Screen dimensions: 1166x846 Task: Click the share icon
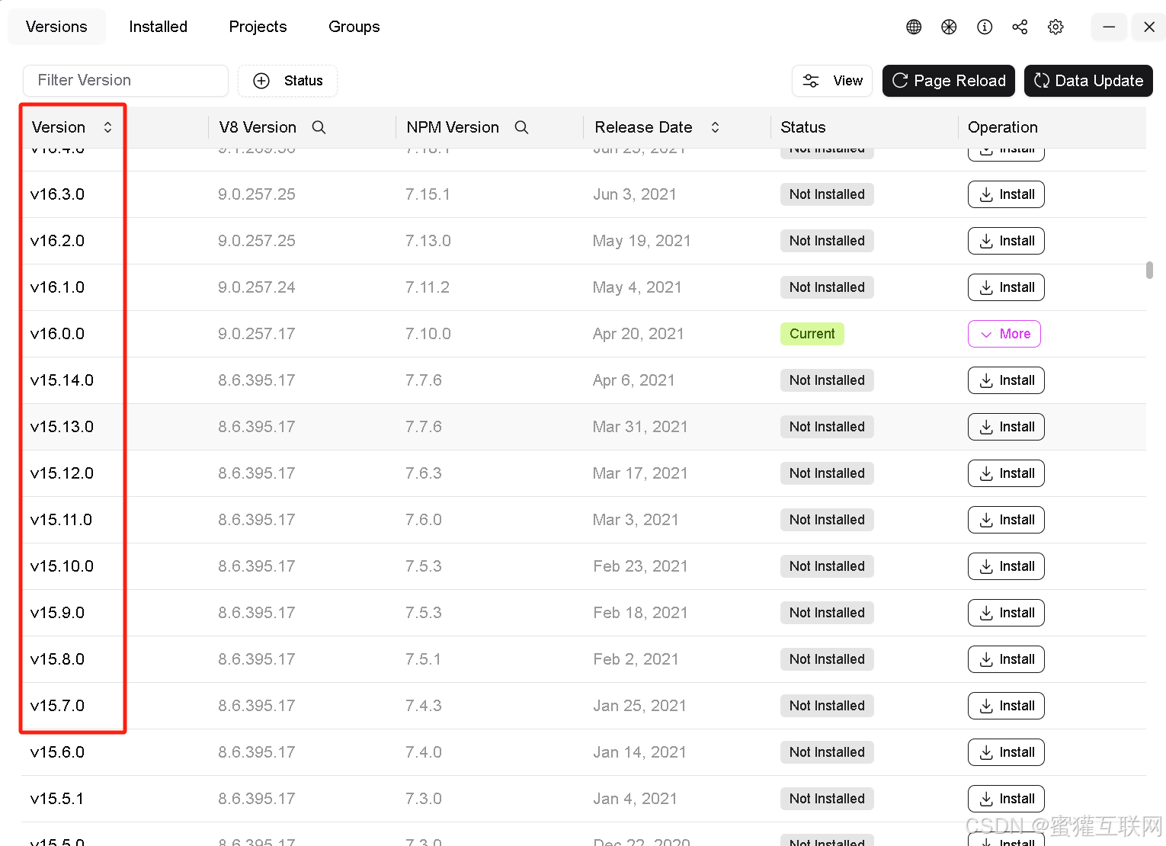tap(1020, 27)
